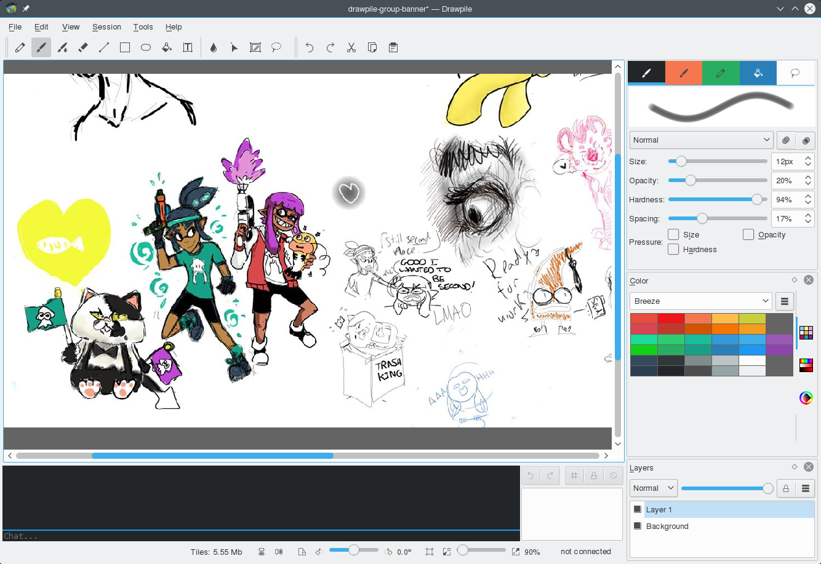Increase brush Size spinbox value
821x564 pixels.
(808, 157)
